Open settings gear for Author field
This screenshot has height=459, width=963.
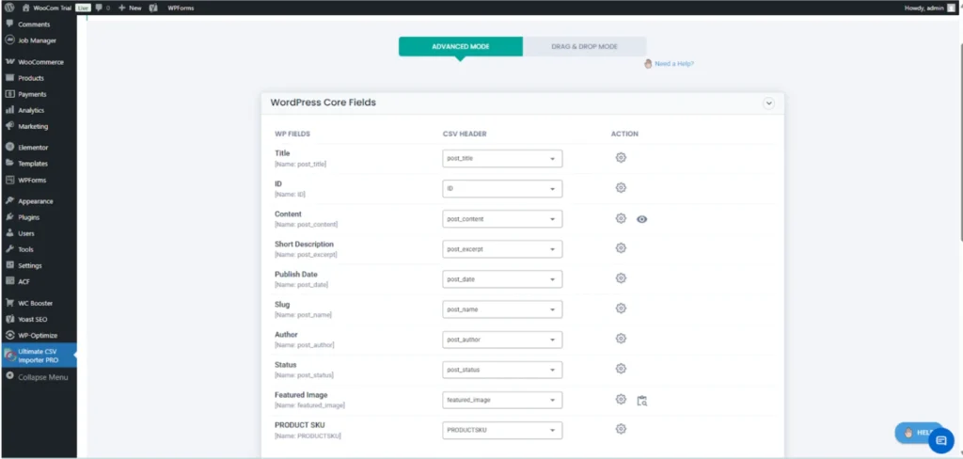click(621, 339)
